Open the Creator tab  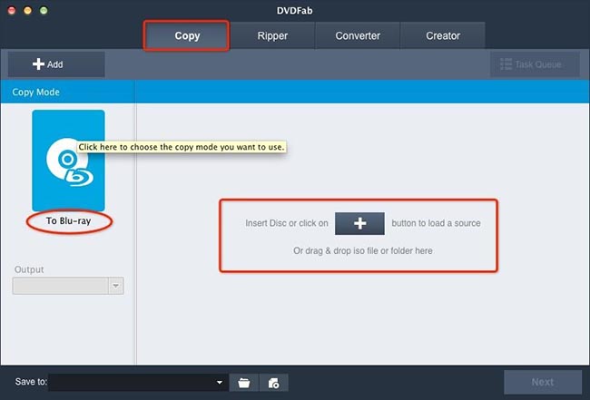443,35
